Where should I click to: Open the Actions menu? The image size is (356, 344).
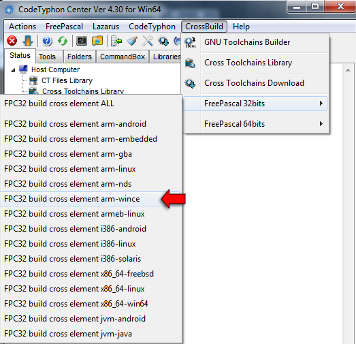point(22,27)
